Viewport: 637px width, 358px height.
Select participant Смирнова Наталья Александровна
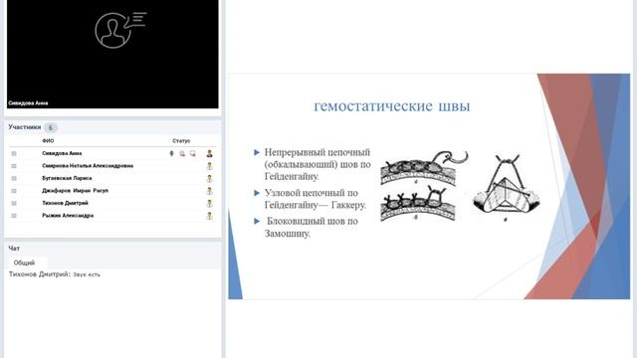point(88,166)
